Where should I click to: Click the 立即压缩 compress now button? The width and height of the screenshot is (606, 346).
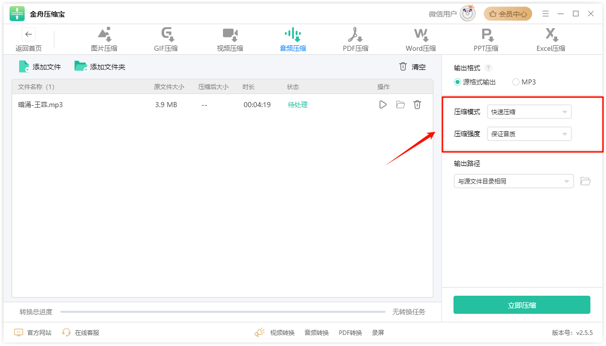pyautogui.click(x=522, y=305)
